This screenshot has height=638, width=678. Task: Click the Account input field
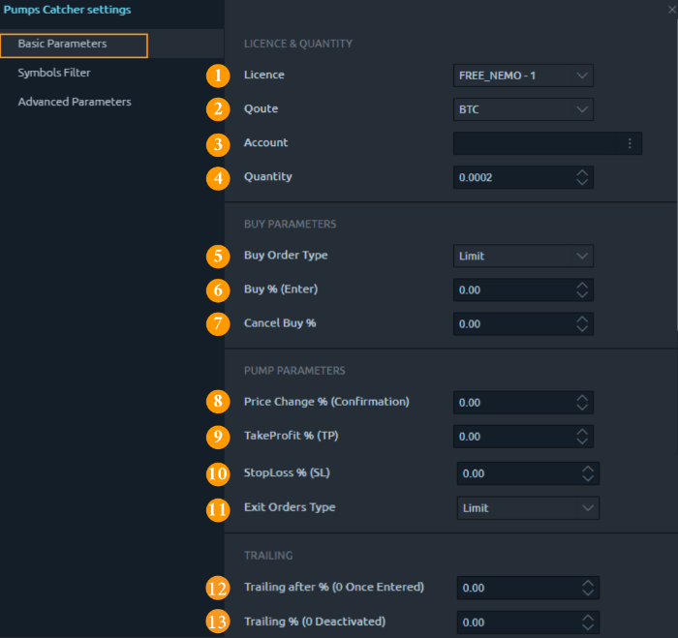[538, 143]
